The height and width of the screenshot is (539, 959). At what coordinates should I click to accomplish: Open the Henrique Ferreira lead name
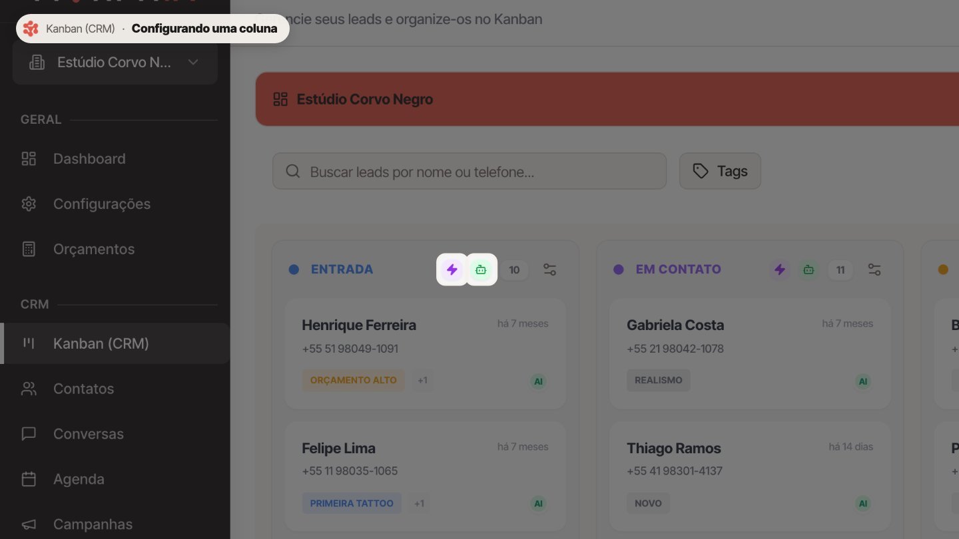click(359, 325)
